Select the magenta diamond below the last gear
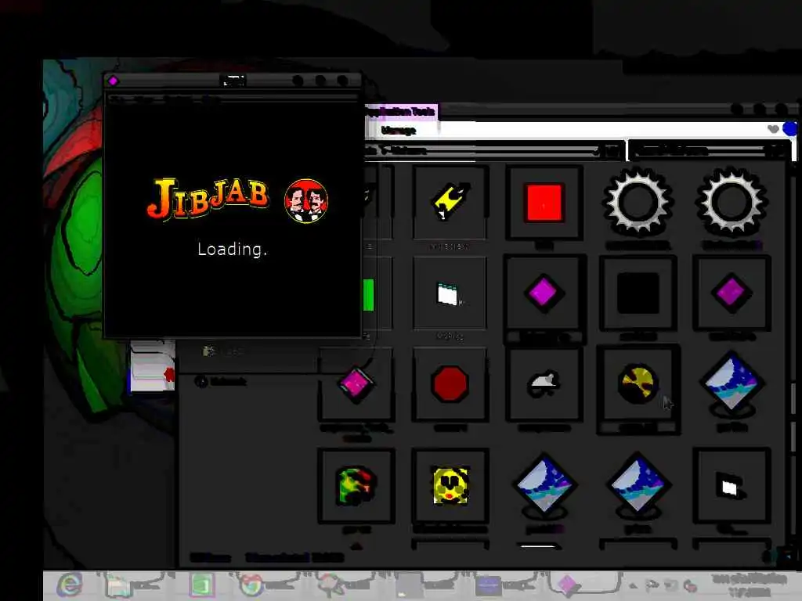802x601 pixels. pyautogui.click(x=732, y=293)
